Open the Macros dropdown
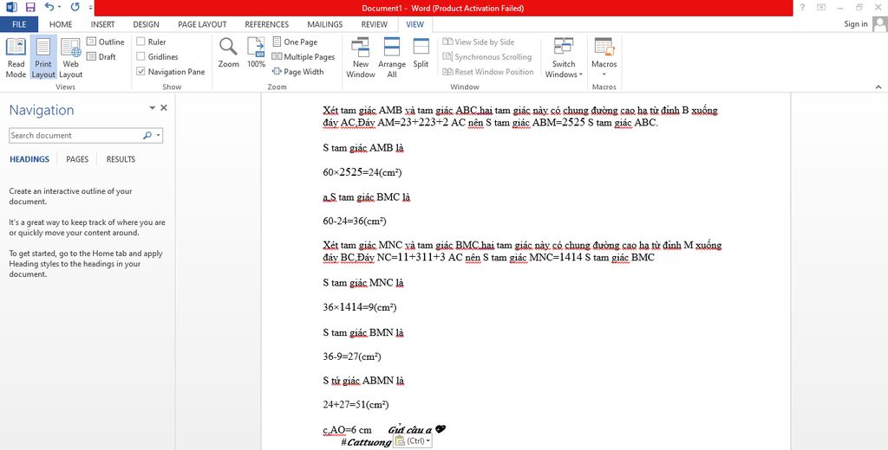888x450 pixels. pyautogui.click(x=604, y=58)
